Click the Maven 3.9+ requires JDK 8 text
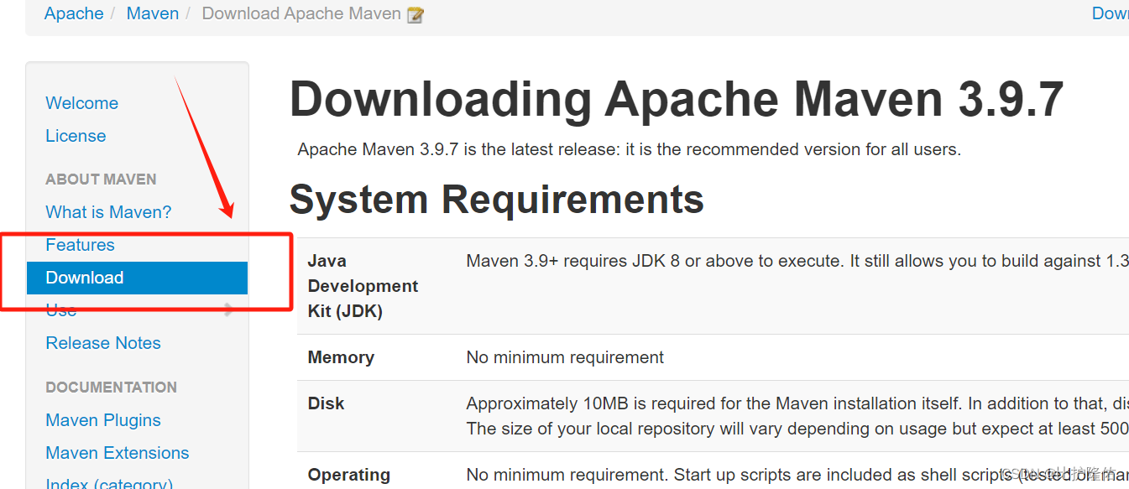The height and width of the screenshot is (489, 1129). pyautogui.click(x=797, y=261)
